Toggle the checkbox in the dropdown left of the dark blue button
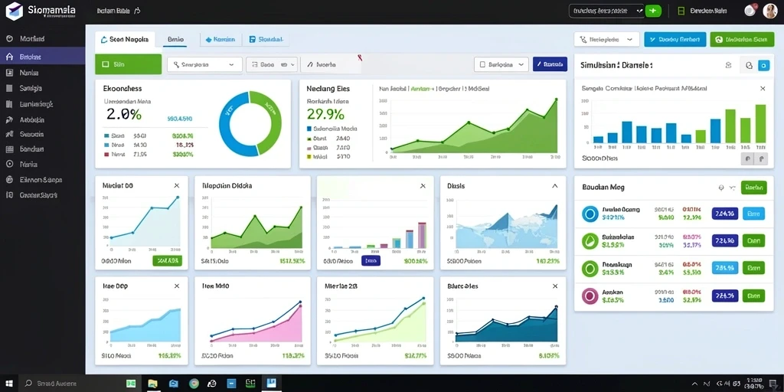The width and height of the screenshot is (784, 392). pyautogui.click(x=482, y=64)
